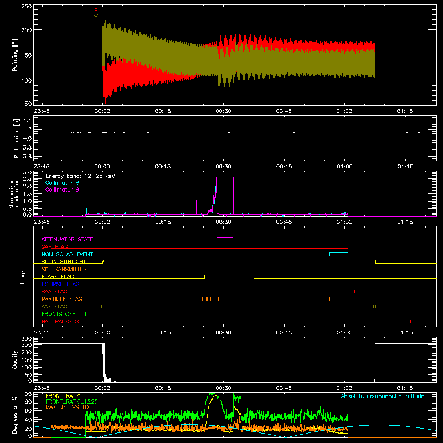Click 00:45 on the modulation plot time axis

[x=284, y=222]
